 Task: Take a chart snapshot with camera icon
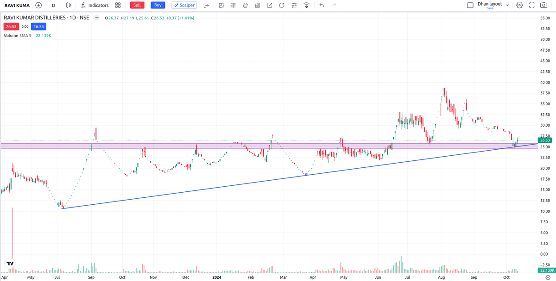544,5
